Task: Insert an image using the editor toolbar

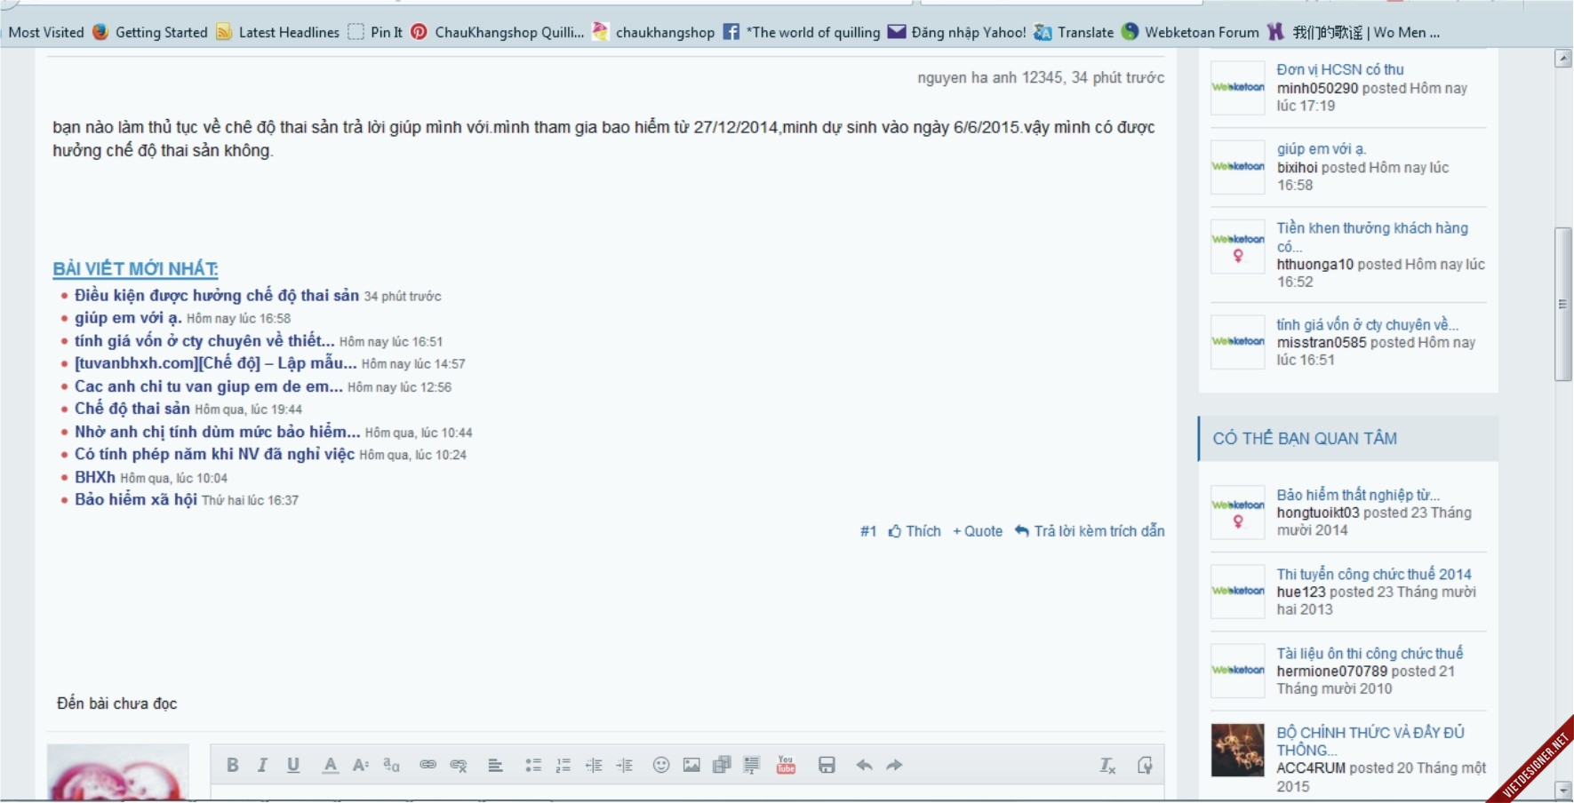Action: (x=692, y=764)
